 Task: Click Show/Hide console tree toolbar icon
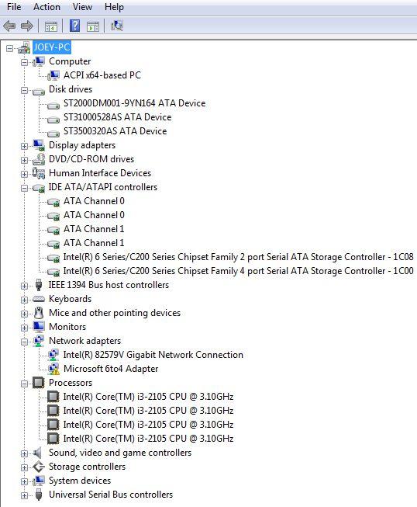pos(51,26)
